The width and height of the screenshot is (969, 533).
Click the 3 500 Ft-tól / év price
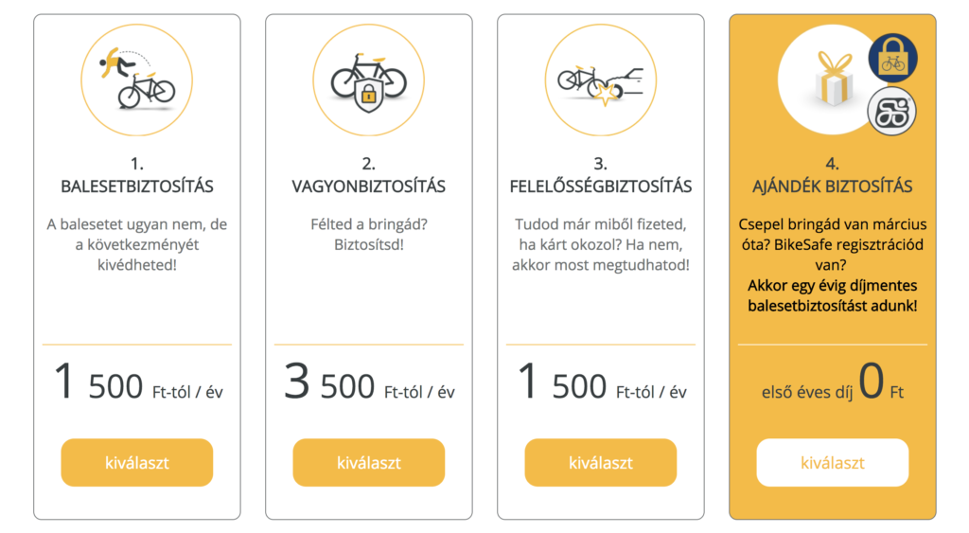coord(368,384)
